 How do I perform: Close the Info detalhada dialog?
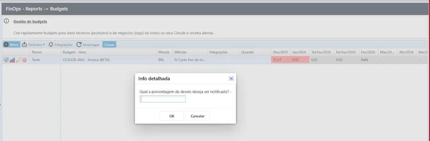click(231, 79)
